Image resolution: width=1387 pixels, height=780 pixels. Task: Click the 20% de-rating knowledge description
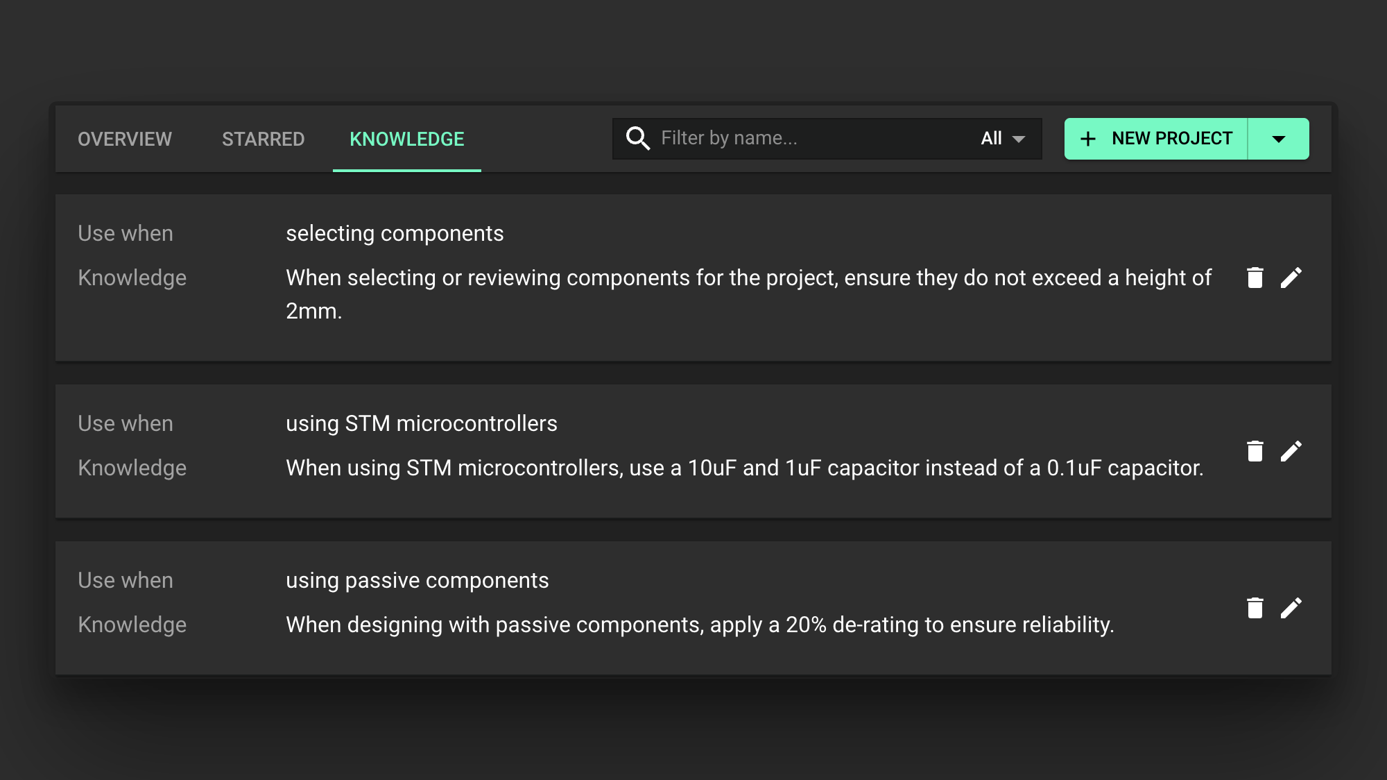tap(699, 625)
